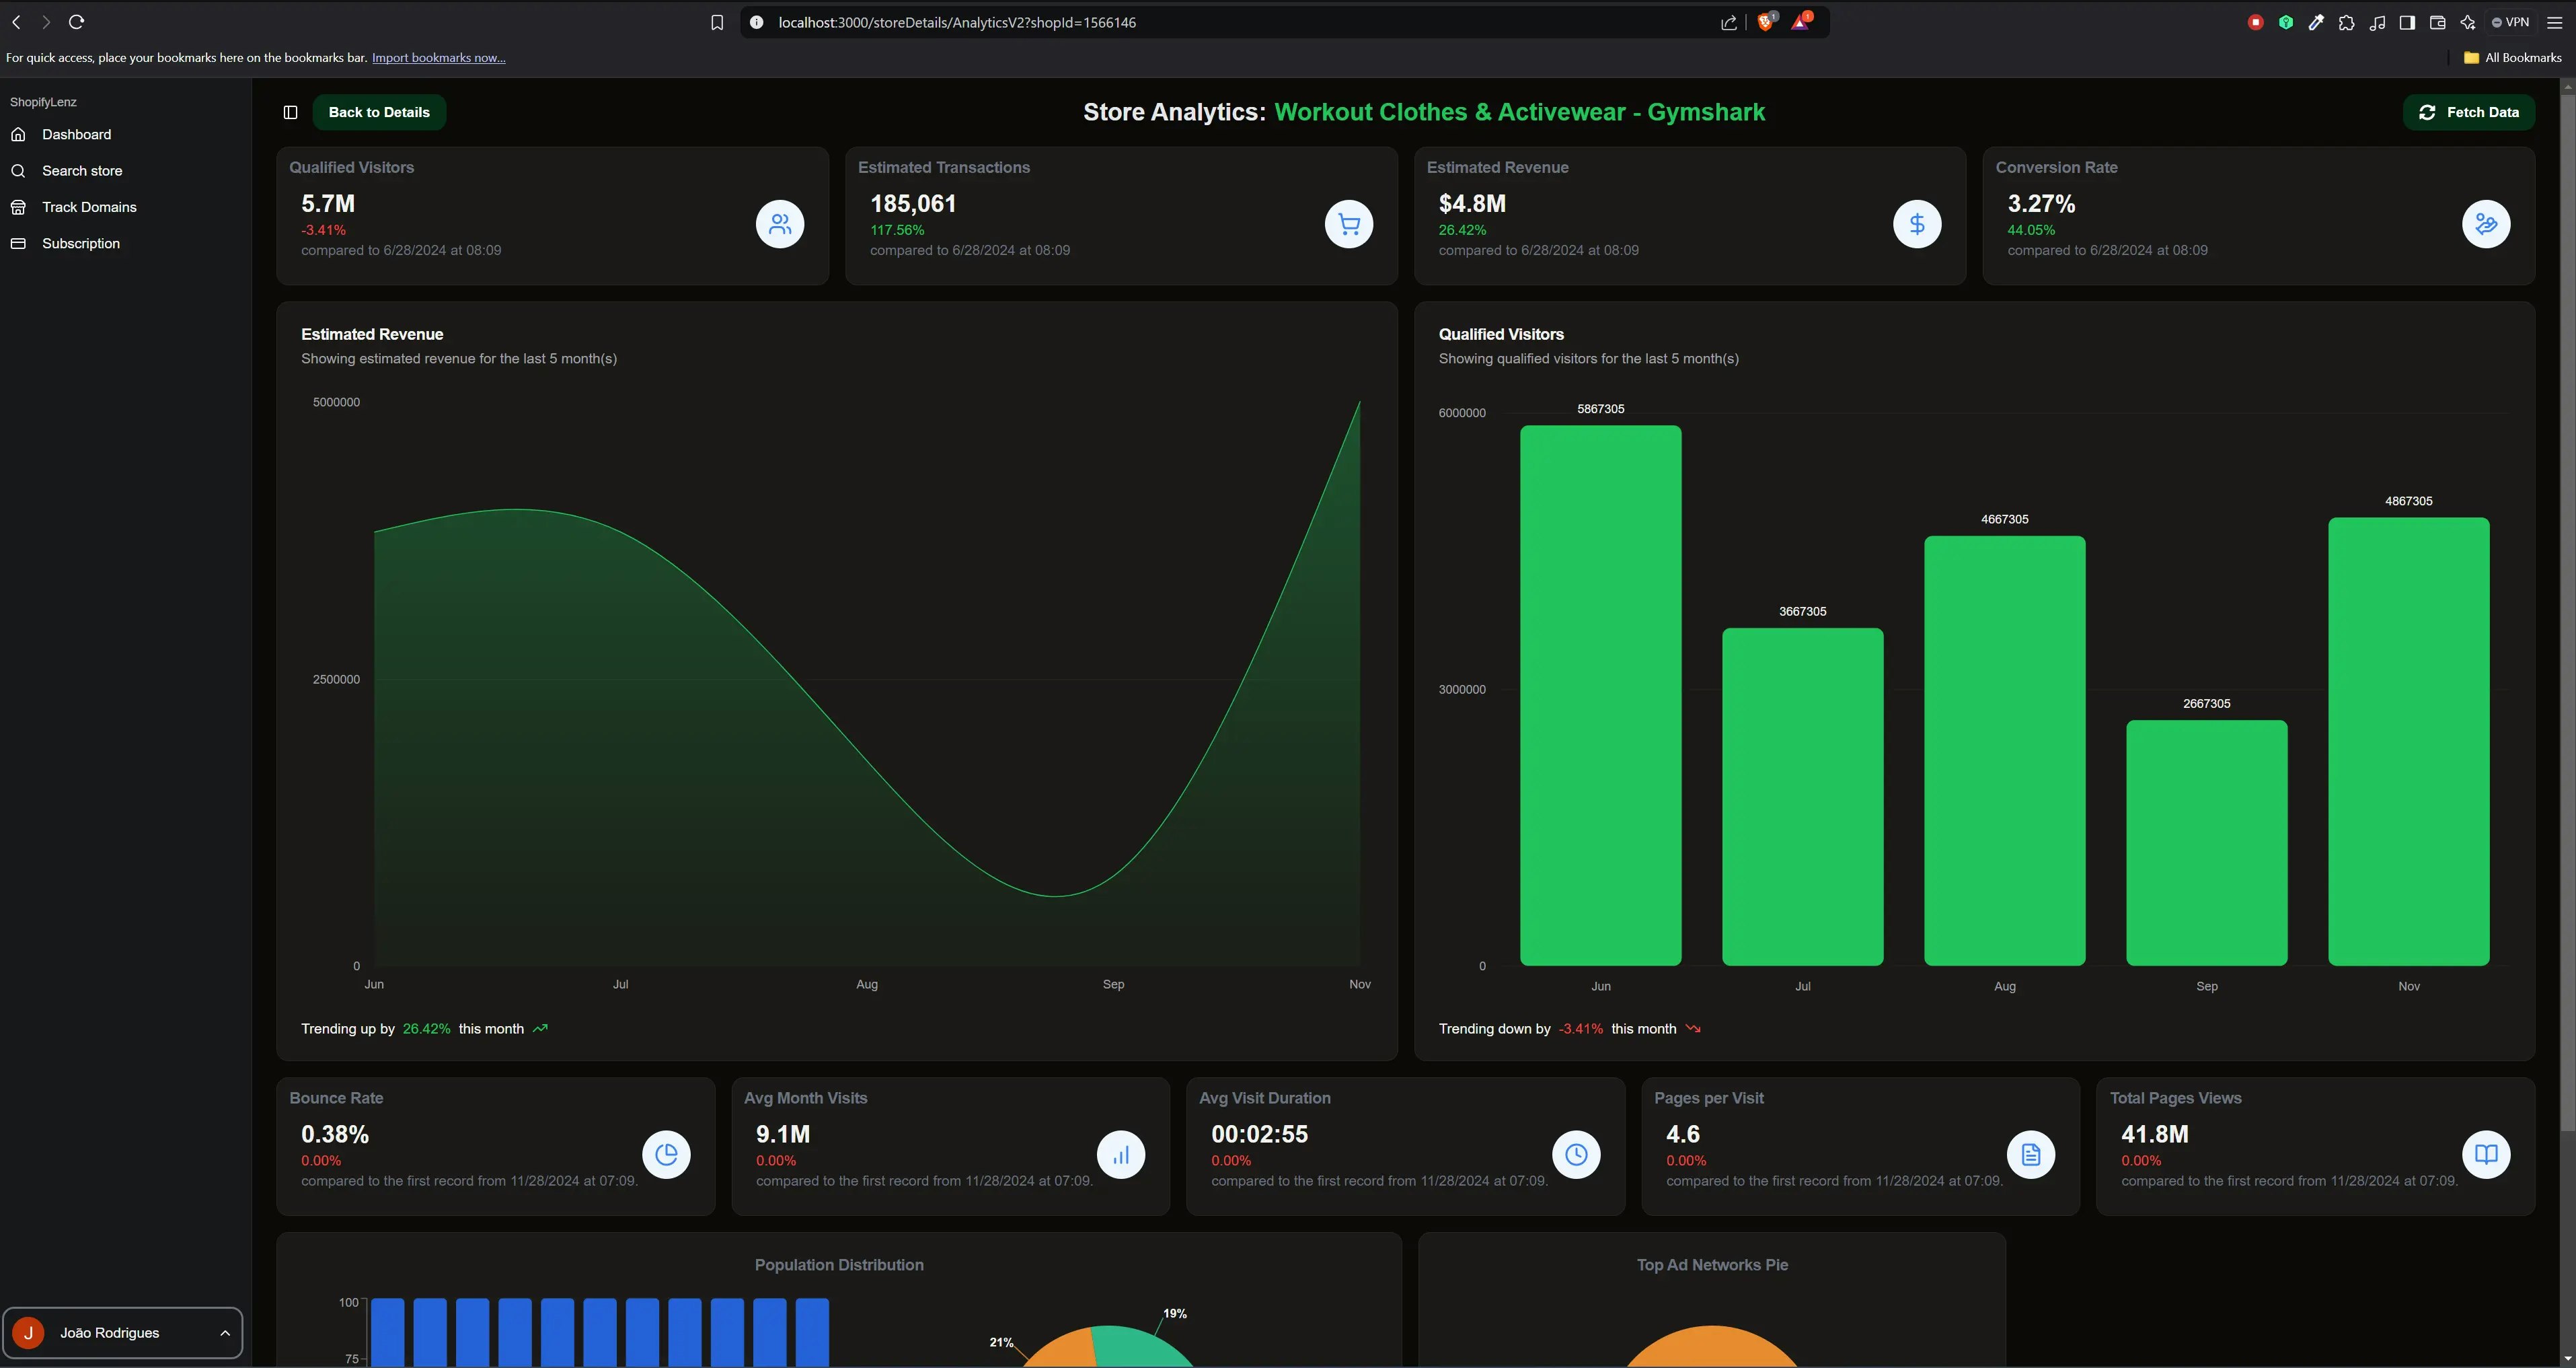Click the Avg Month Visits bar chart icon
Viewport: 2576px width, 1368px height.
coord(1121,1154)
